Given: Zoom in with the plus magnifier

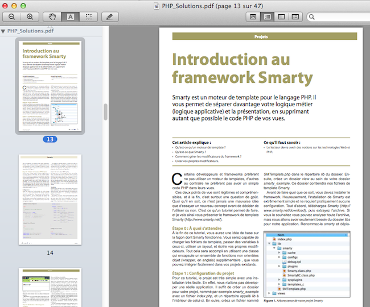Looking at the screenshot, I should [30, 16].
